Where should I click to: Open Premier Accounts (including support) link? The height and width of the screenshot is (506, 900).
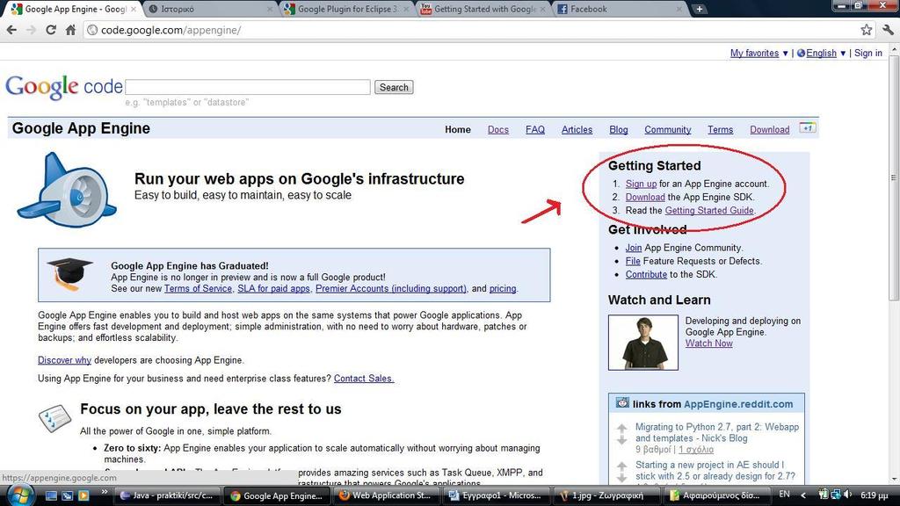(391, 288)
